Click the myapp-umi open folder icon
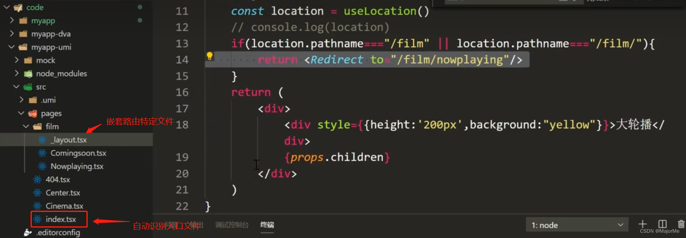The image size is (686, 238). click(x=23, y=47)
